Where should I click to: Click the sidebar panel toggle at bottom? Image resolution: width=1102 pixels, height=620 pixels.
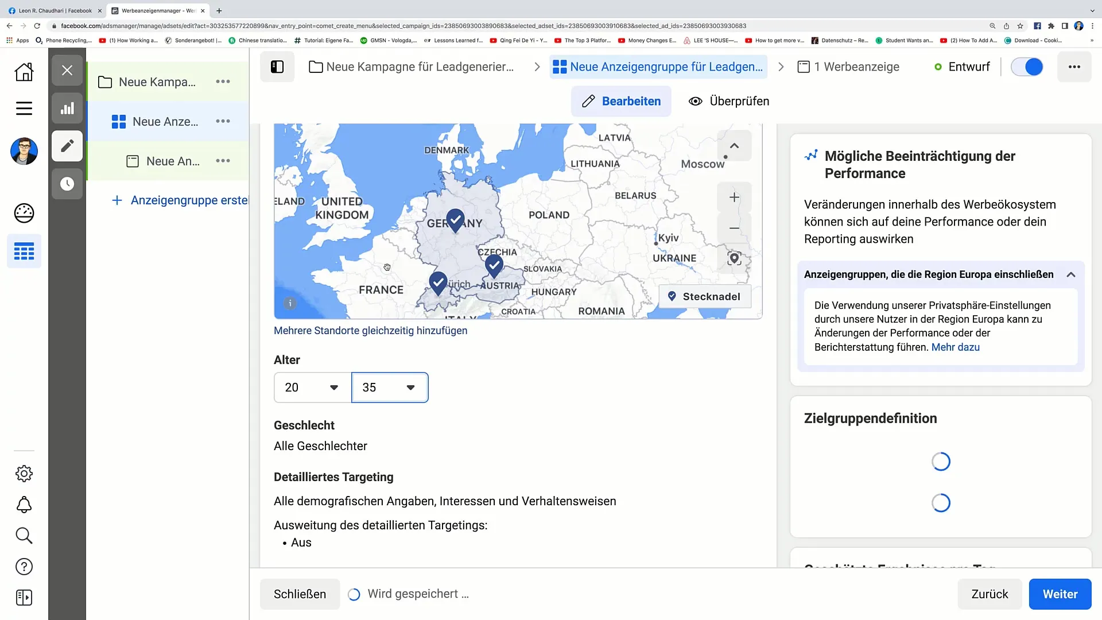pyautogui.click(x=24, y=598)
